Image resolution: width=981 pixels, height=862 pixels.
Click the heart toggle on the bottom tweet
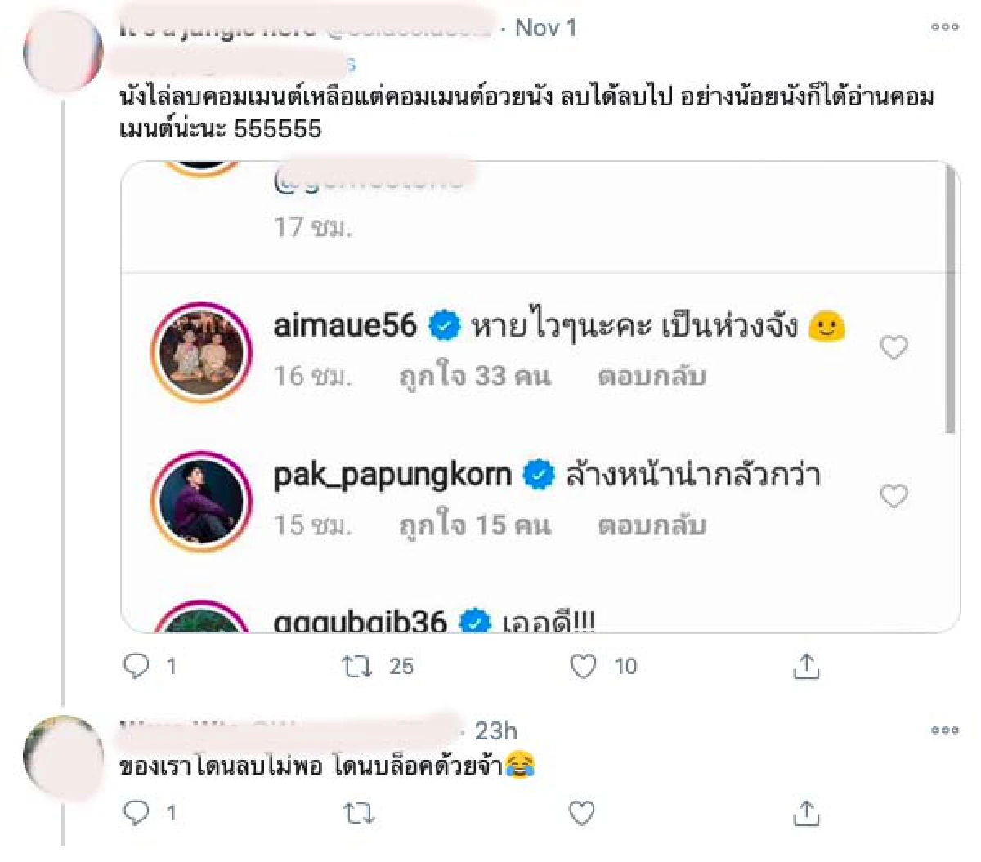point(581,813)
